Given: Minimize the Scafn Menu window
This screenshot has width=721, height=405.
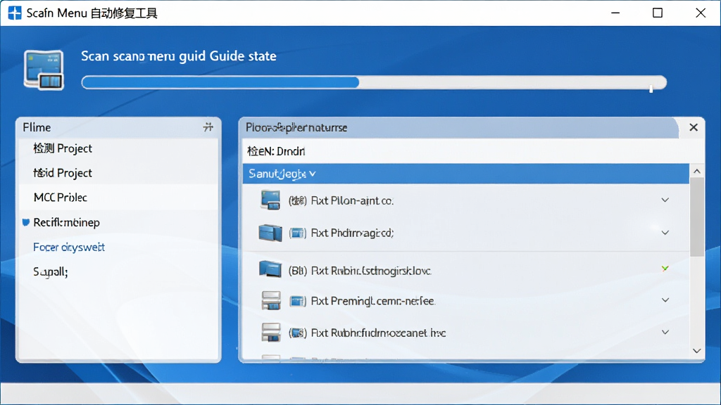Looking at the screenshot, I should 615,13.
